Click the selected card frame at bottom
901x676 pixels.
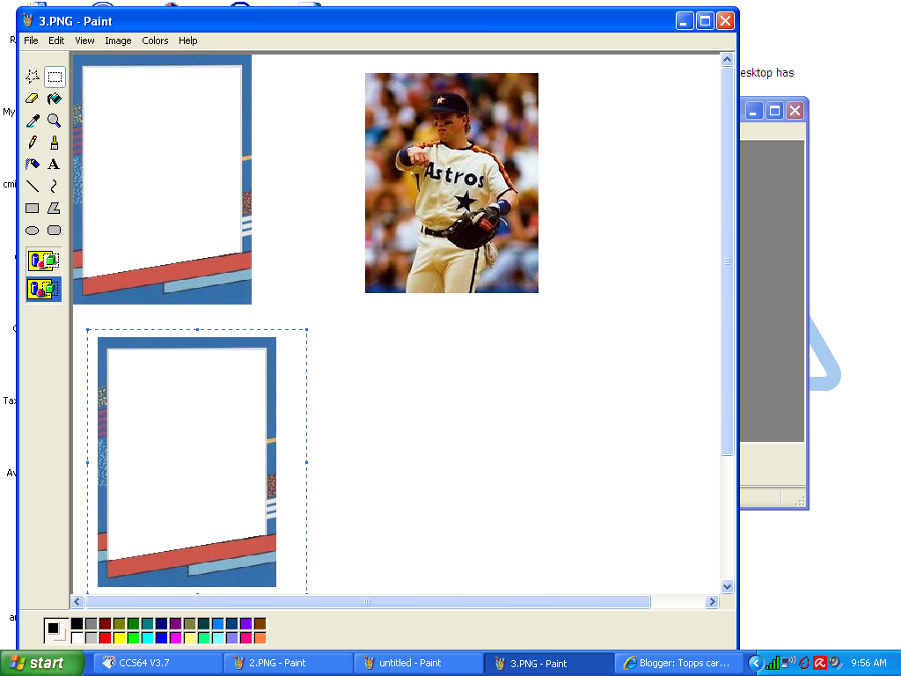click(187, 462)
